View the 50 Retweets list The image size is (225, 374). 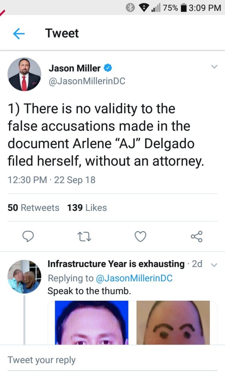33,208
